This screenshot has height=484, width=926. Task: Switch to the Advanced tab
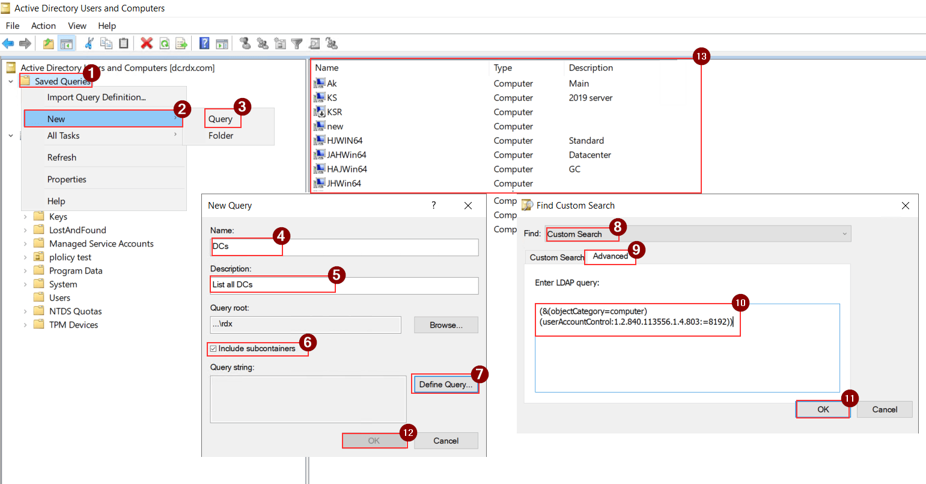(610, 256)
